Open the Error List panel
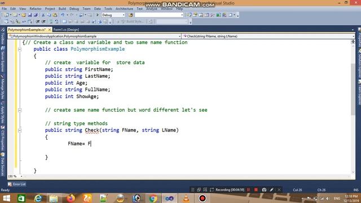The image size is (361, 203). pyautogui.click(x=17, y=184)
